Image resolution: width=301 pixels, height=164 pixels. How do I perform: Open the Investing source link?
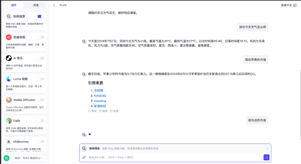click(x=100, y=101)
